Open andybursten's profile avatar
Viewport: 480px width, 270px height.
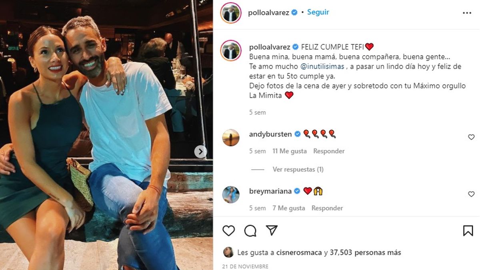231,138
